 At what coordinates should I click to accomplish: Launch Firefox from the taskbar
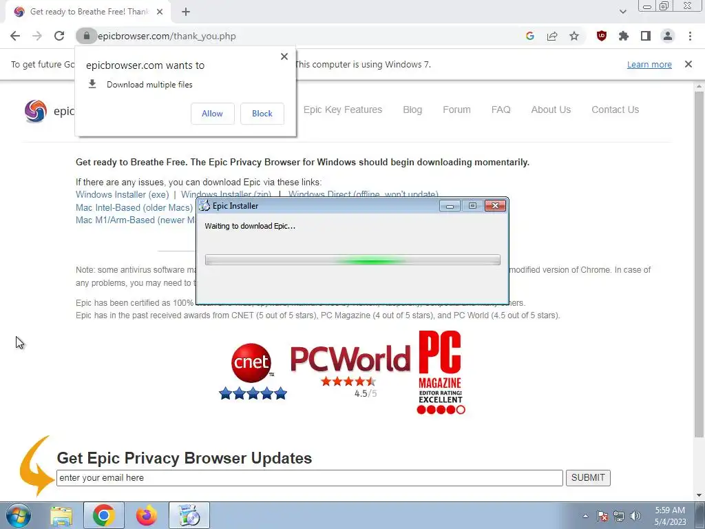coord(146,515)
